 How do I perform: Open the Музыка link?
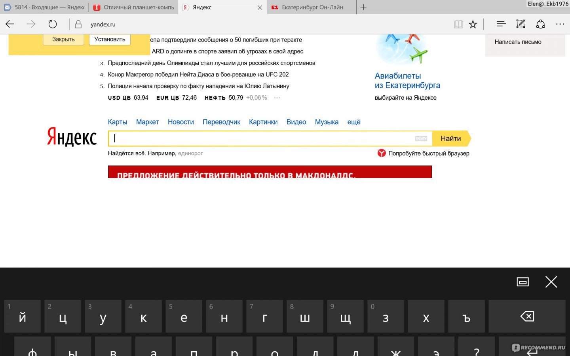(327, 122)
